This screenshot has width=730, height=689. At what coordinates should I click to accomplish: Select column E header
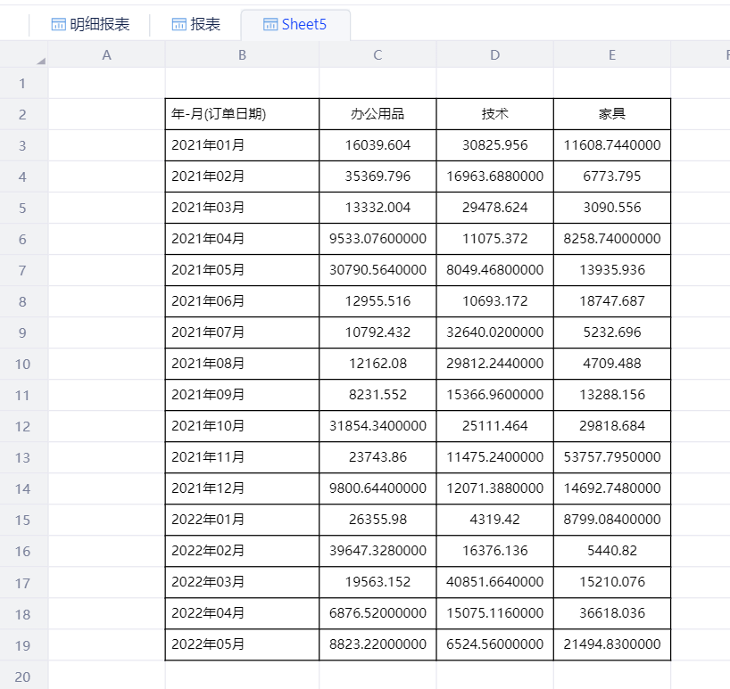point(612,55)
